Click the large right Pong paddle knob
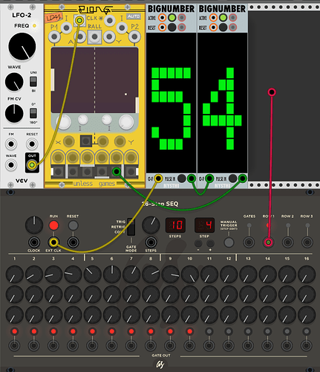320x372 pixels. (x=126, y=122)
